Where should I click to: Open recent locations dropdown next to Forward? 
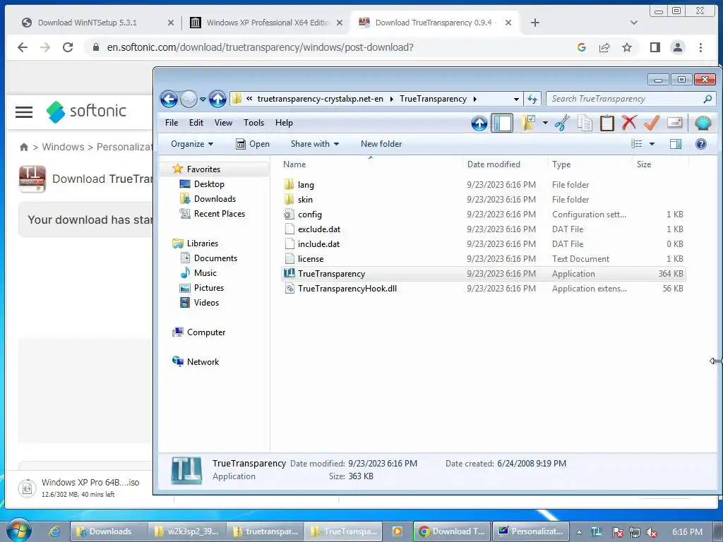tap(203, 99)
